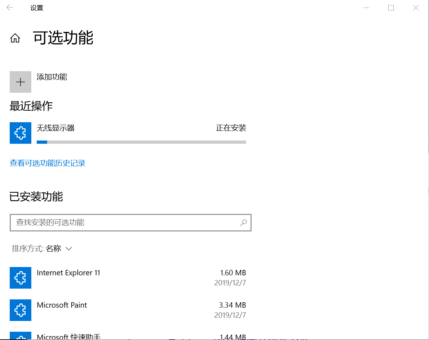This screenshot has width=429, height=340.
Task: Click the 可选功能 page title
Action: click(63, 38)
